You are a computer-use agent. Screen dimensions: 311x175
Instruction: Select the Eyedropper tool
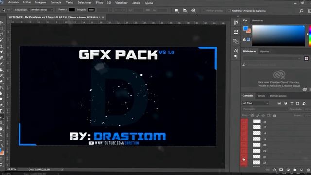1,52
